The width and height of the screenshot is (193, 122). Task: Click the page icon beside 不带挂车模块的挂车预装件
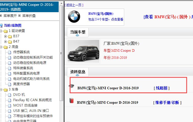click(10, 116)
